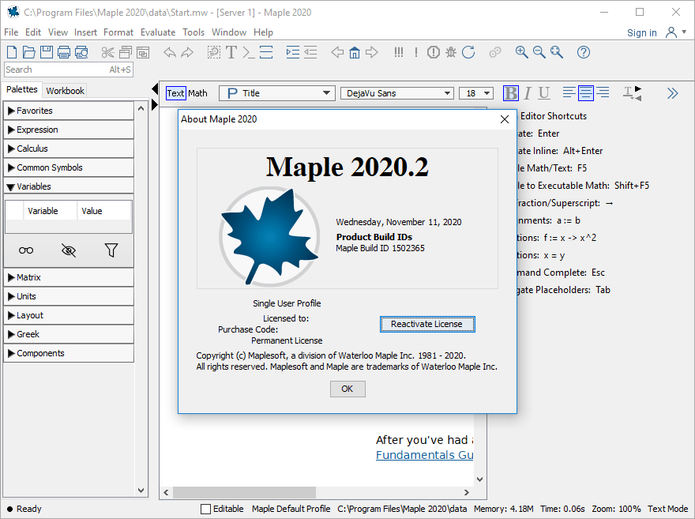Confirm About dialog with OK
This screenshot has height=519, width=695.
(347, 389)
